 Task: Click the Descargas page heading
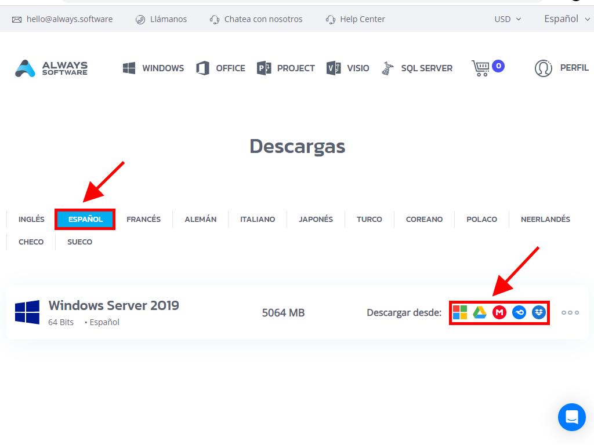[298, 147]
